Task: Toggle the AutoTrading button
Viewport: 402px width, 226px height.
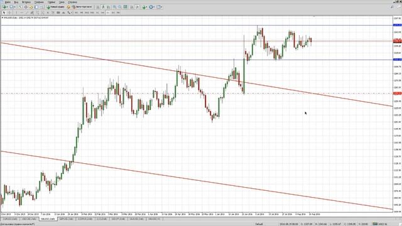Action: 82,7
